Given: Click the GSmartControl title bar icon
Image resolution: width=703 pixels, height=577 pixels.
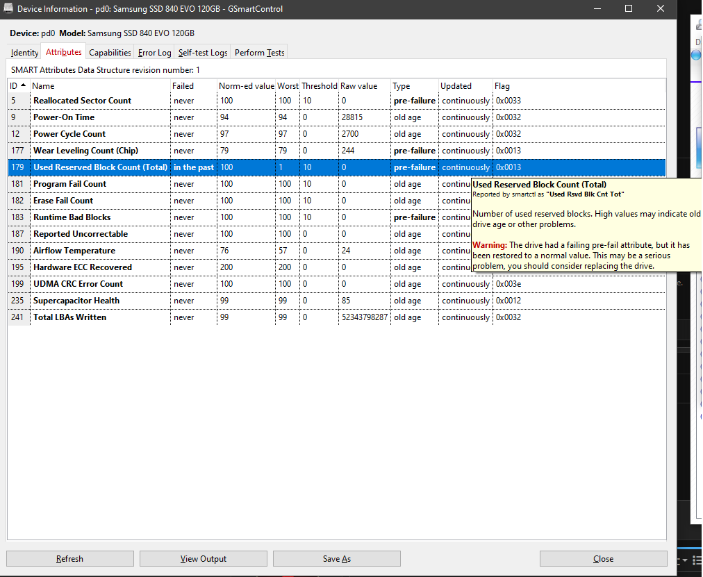Looking at the screenshot, I should (x=8, y=8).
